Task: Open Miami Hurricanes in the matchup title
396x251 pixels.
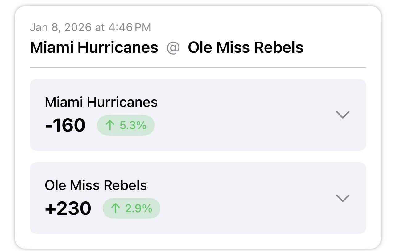Action: [x=94, y=48]
